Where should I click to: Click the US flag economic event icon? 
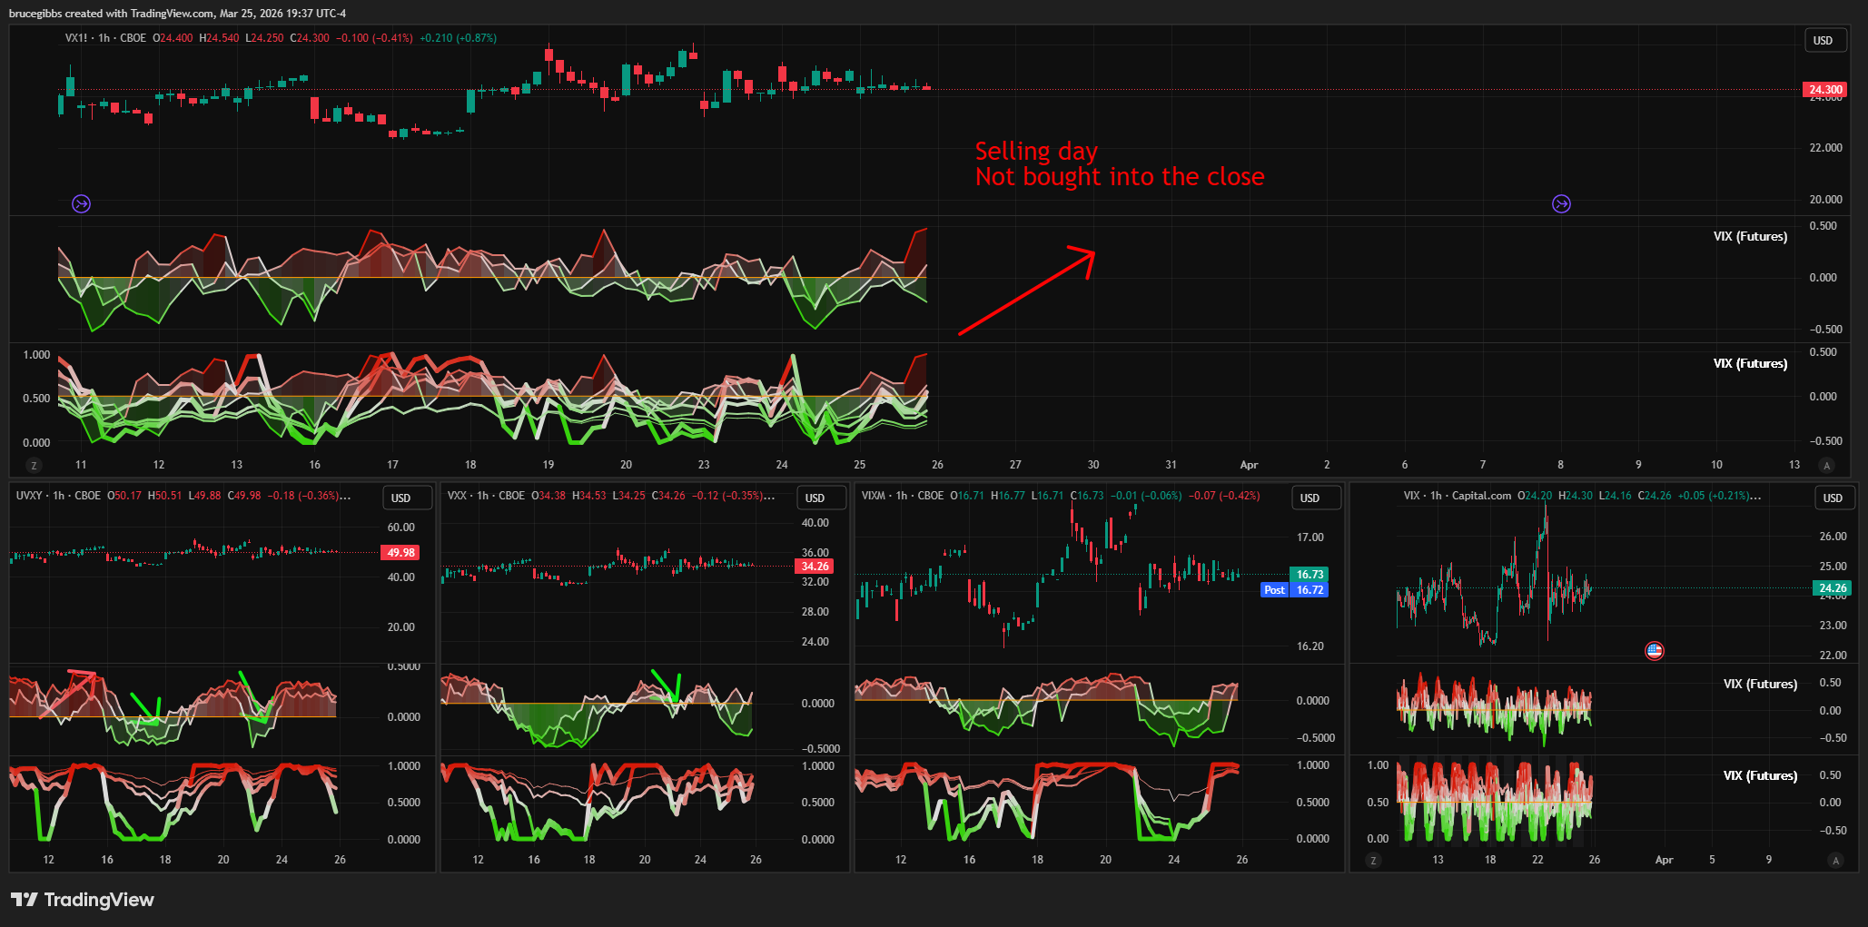(x=1654, y=650)
